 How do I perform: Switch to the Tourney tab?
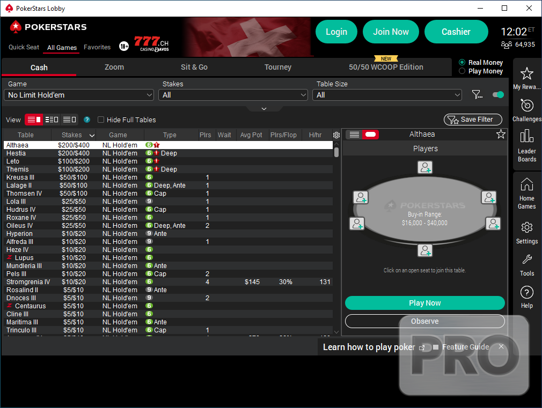point(278,67)
